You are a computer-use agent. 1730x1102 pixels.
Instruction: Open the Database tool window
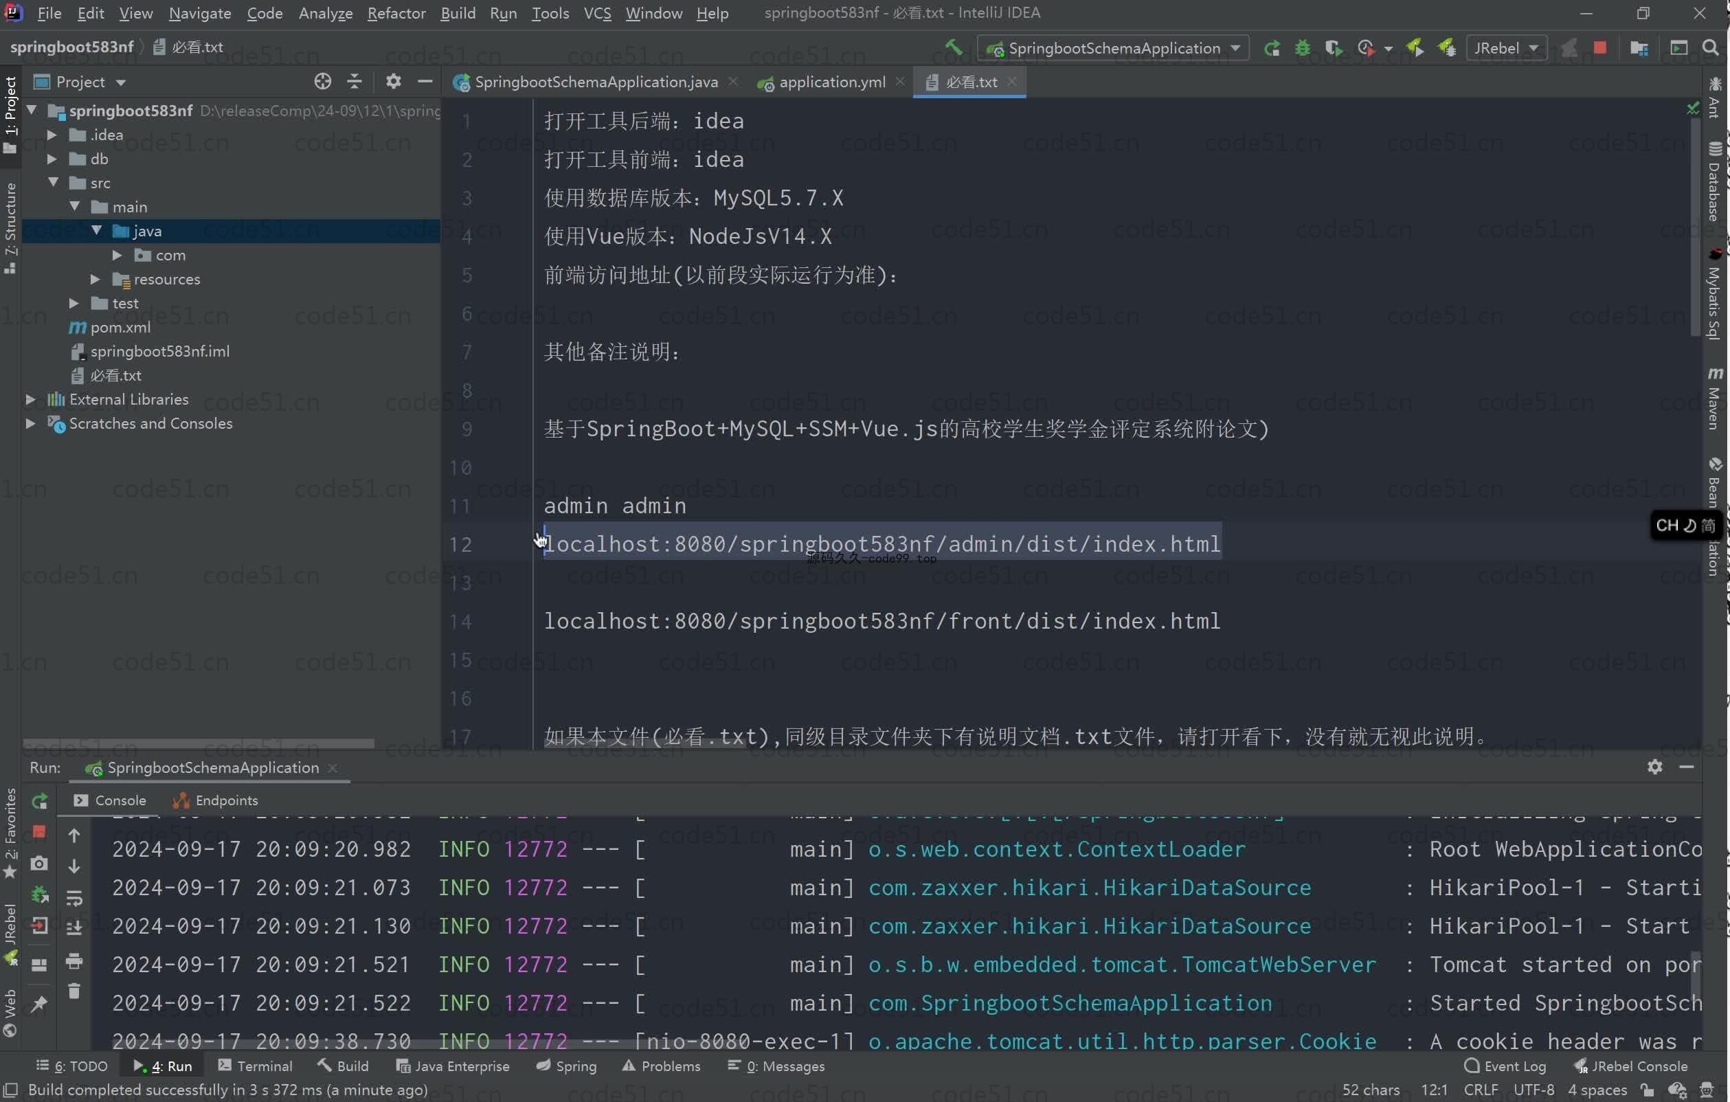(x=1715, y=182)
